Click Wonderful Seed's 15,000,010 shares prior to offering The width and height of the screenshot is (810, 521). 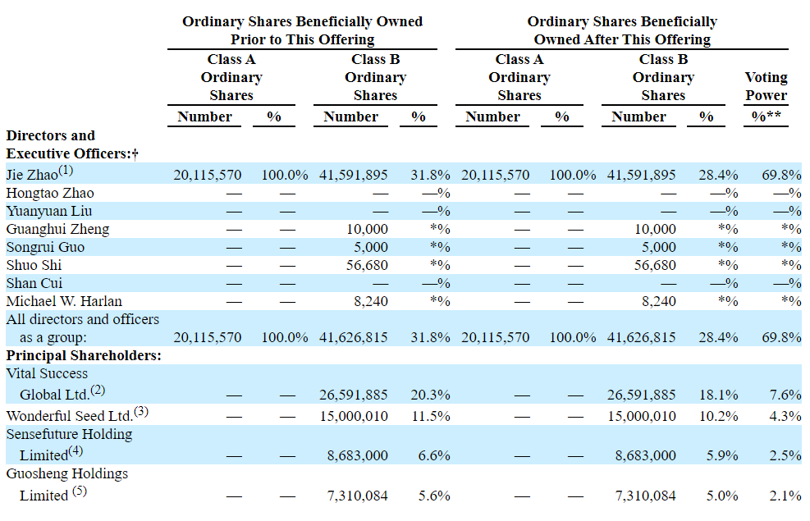(x=354, y=416)
